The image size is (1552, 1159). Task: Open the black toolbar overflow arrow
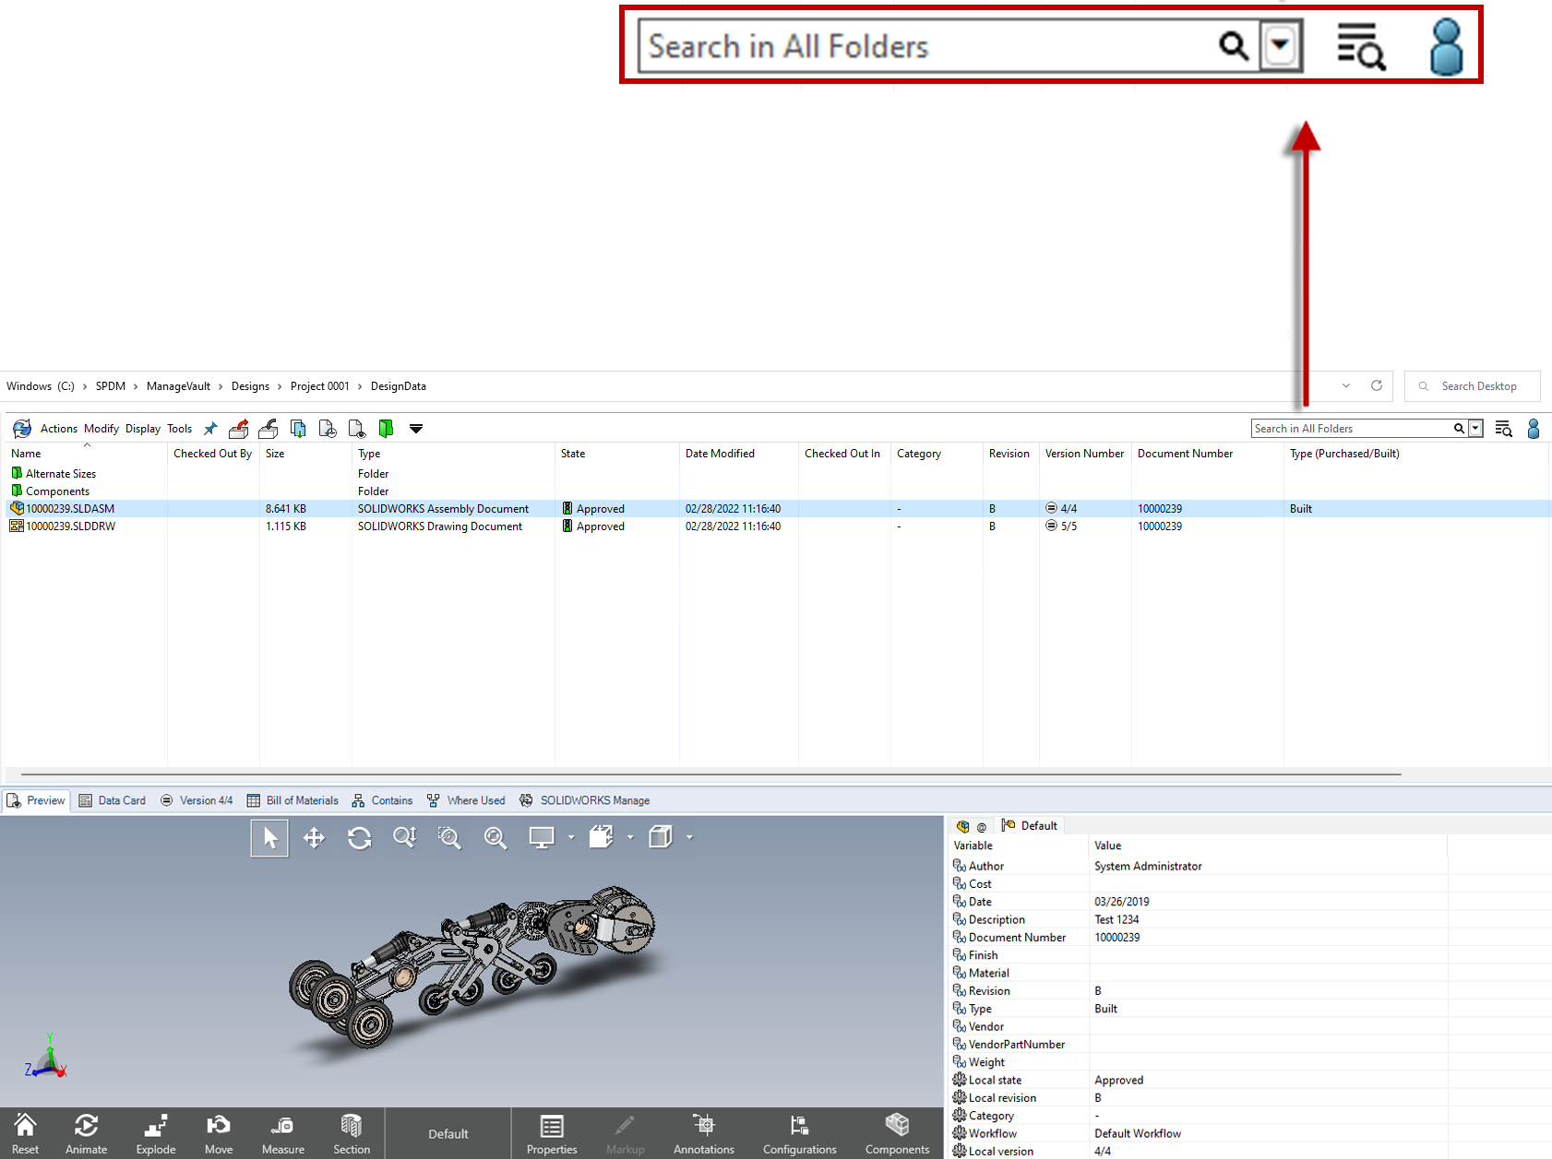[416, 429]
